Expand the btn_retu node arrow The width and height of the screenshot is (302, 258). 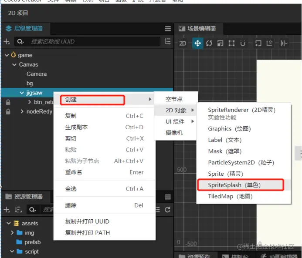click(29, 102)
